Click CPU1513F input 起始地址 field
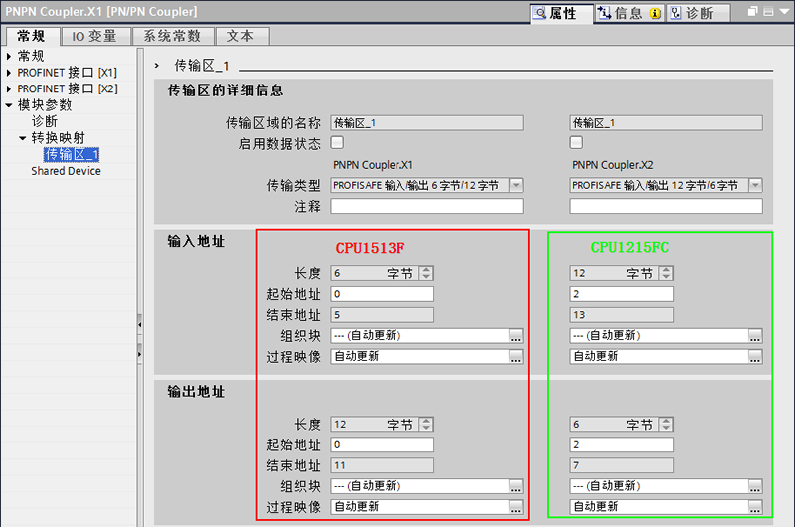The width and height of the screenshot is (795, 527). coord(382,294)
